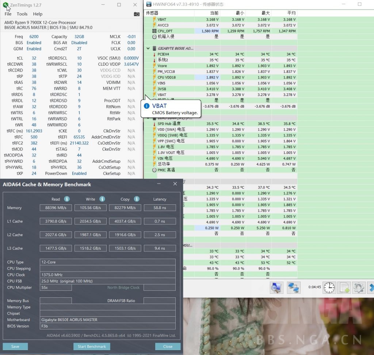Open the Tools menu in ZenTimings
This screenshot has height=355, width=374.
point(22,14)
